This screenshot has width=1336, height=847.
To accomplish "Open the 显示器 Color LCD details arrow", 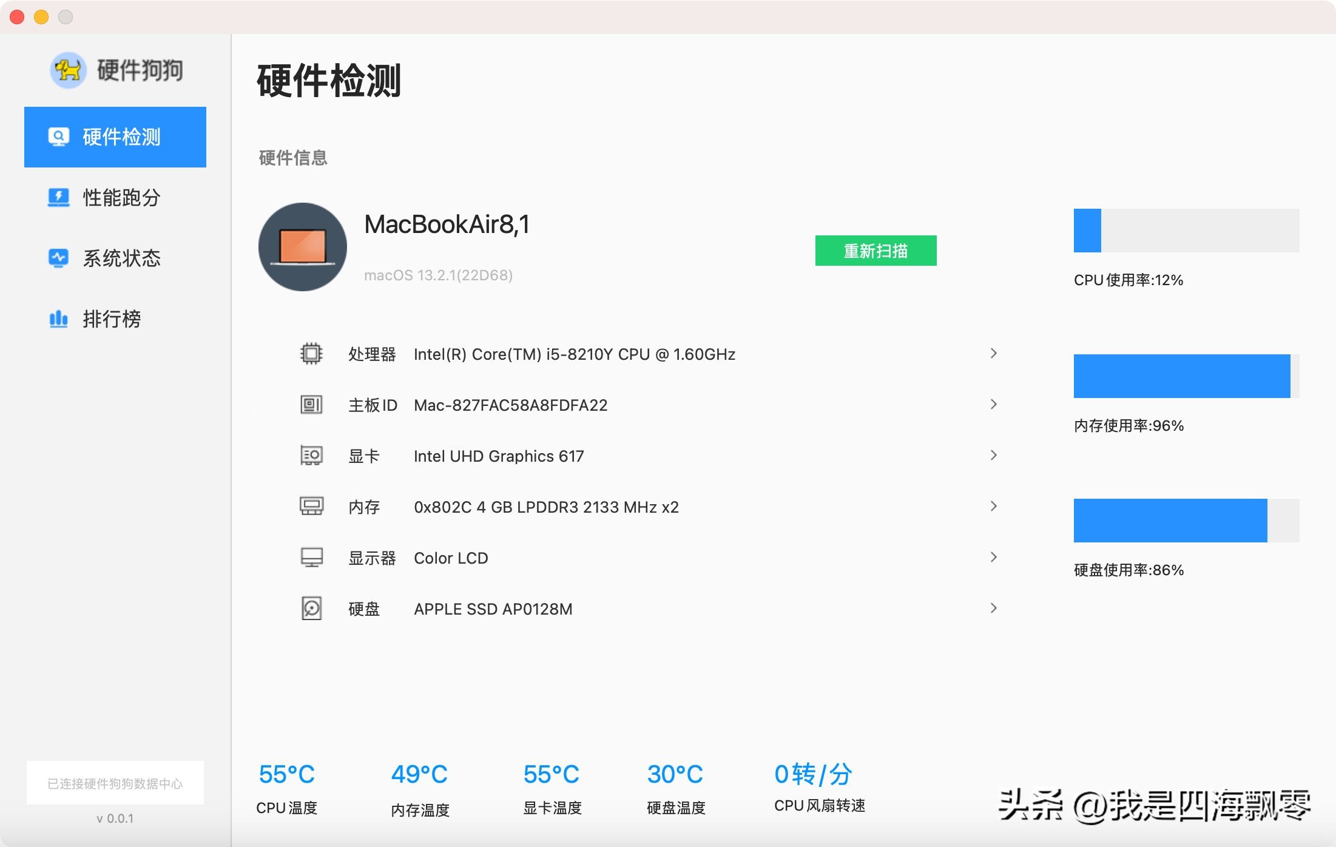I will [x=993, y=557].
